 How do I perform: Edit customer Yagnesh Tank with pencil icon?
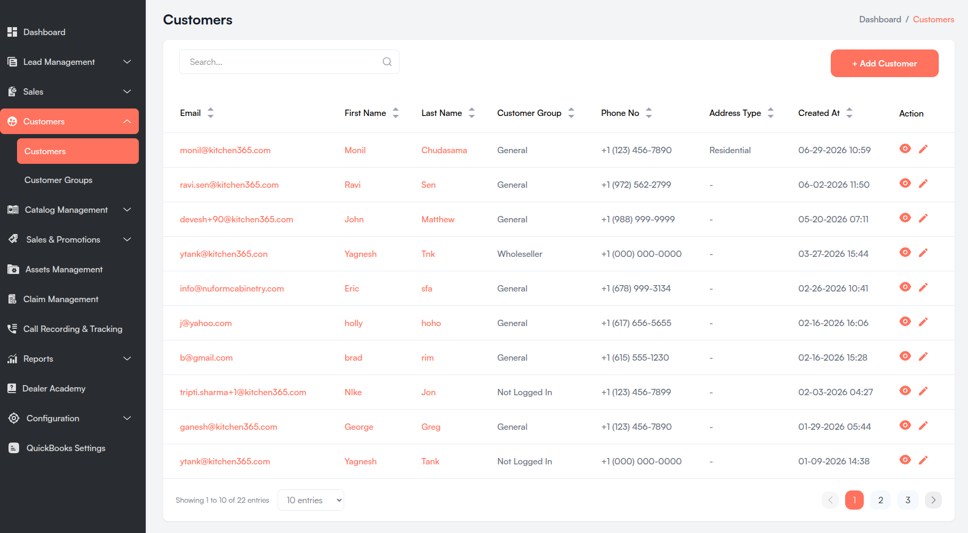(923, 460)
